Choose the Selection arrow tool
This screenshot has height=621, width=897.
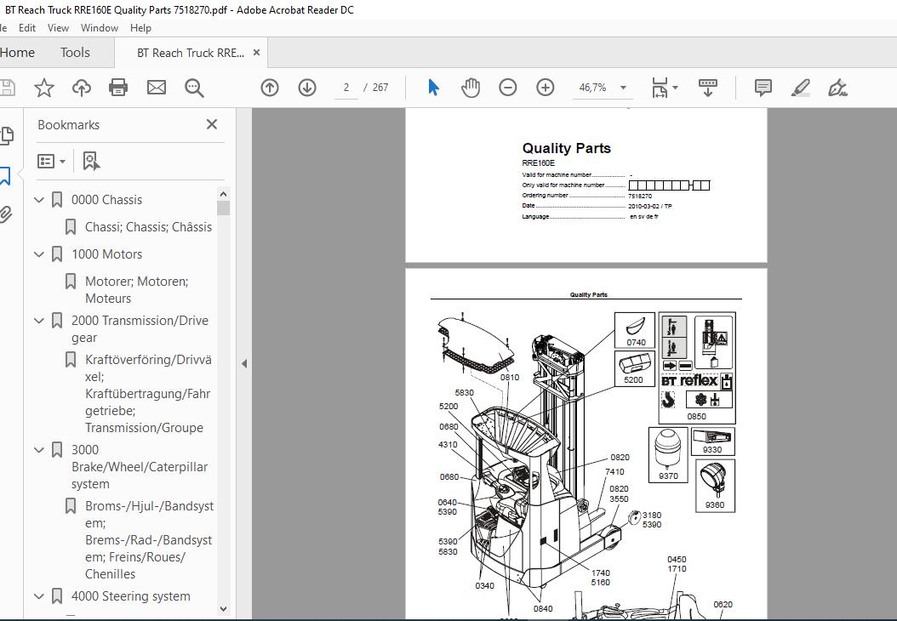coord(434,88)
